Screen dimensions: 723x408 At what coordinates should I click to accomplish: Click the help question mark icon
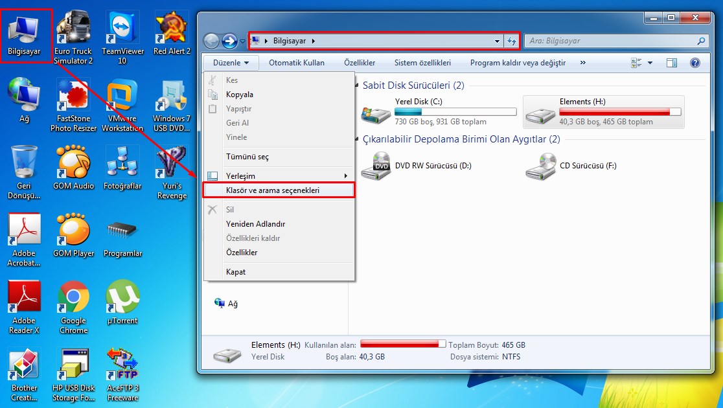[x=694, y=63]
